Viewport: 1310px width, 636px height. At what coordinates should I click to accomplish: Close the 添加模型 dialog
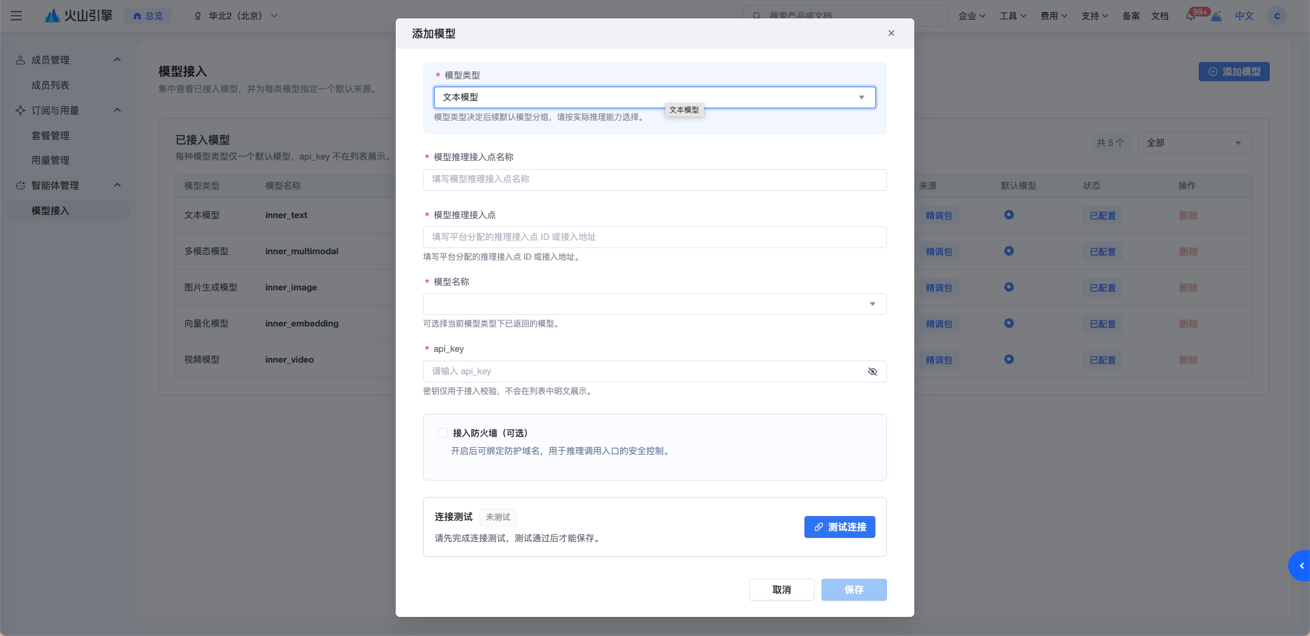click(891, 33)
